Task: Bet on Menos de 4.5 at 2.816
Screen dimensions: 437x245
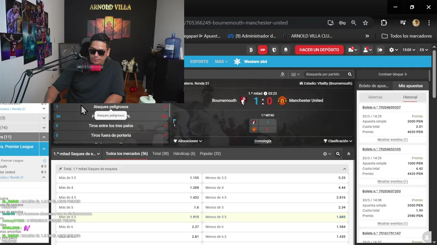Action: [276, 197]
